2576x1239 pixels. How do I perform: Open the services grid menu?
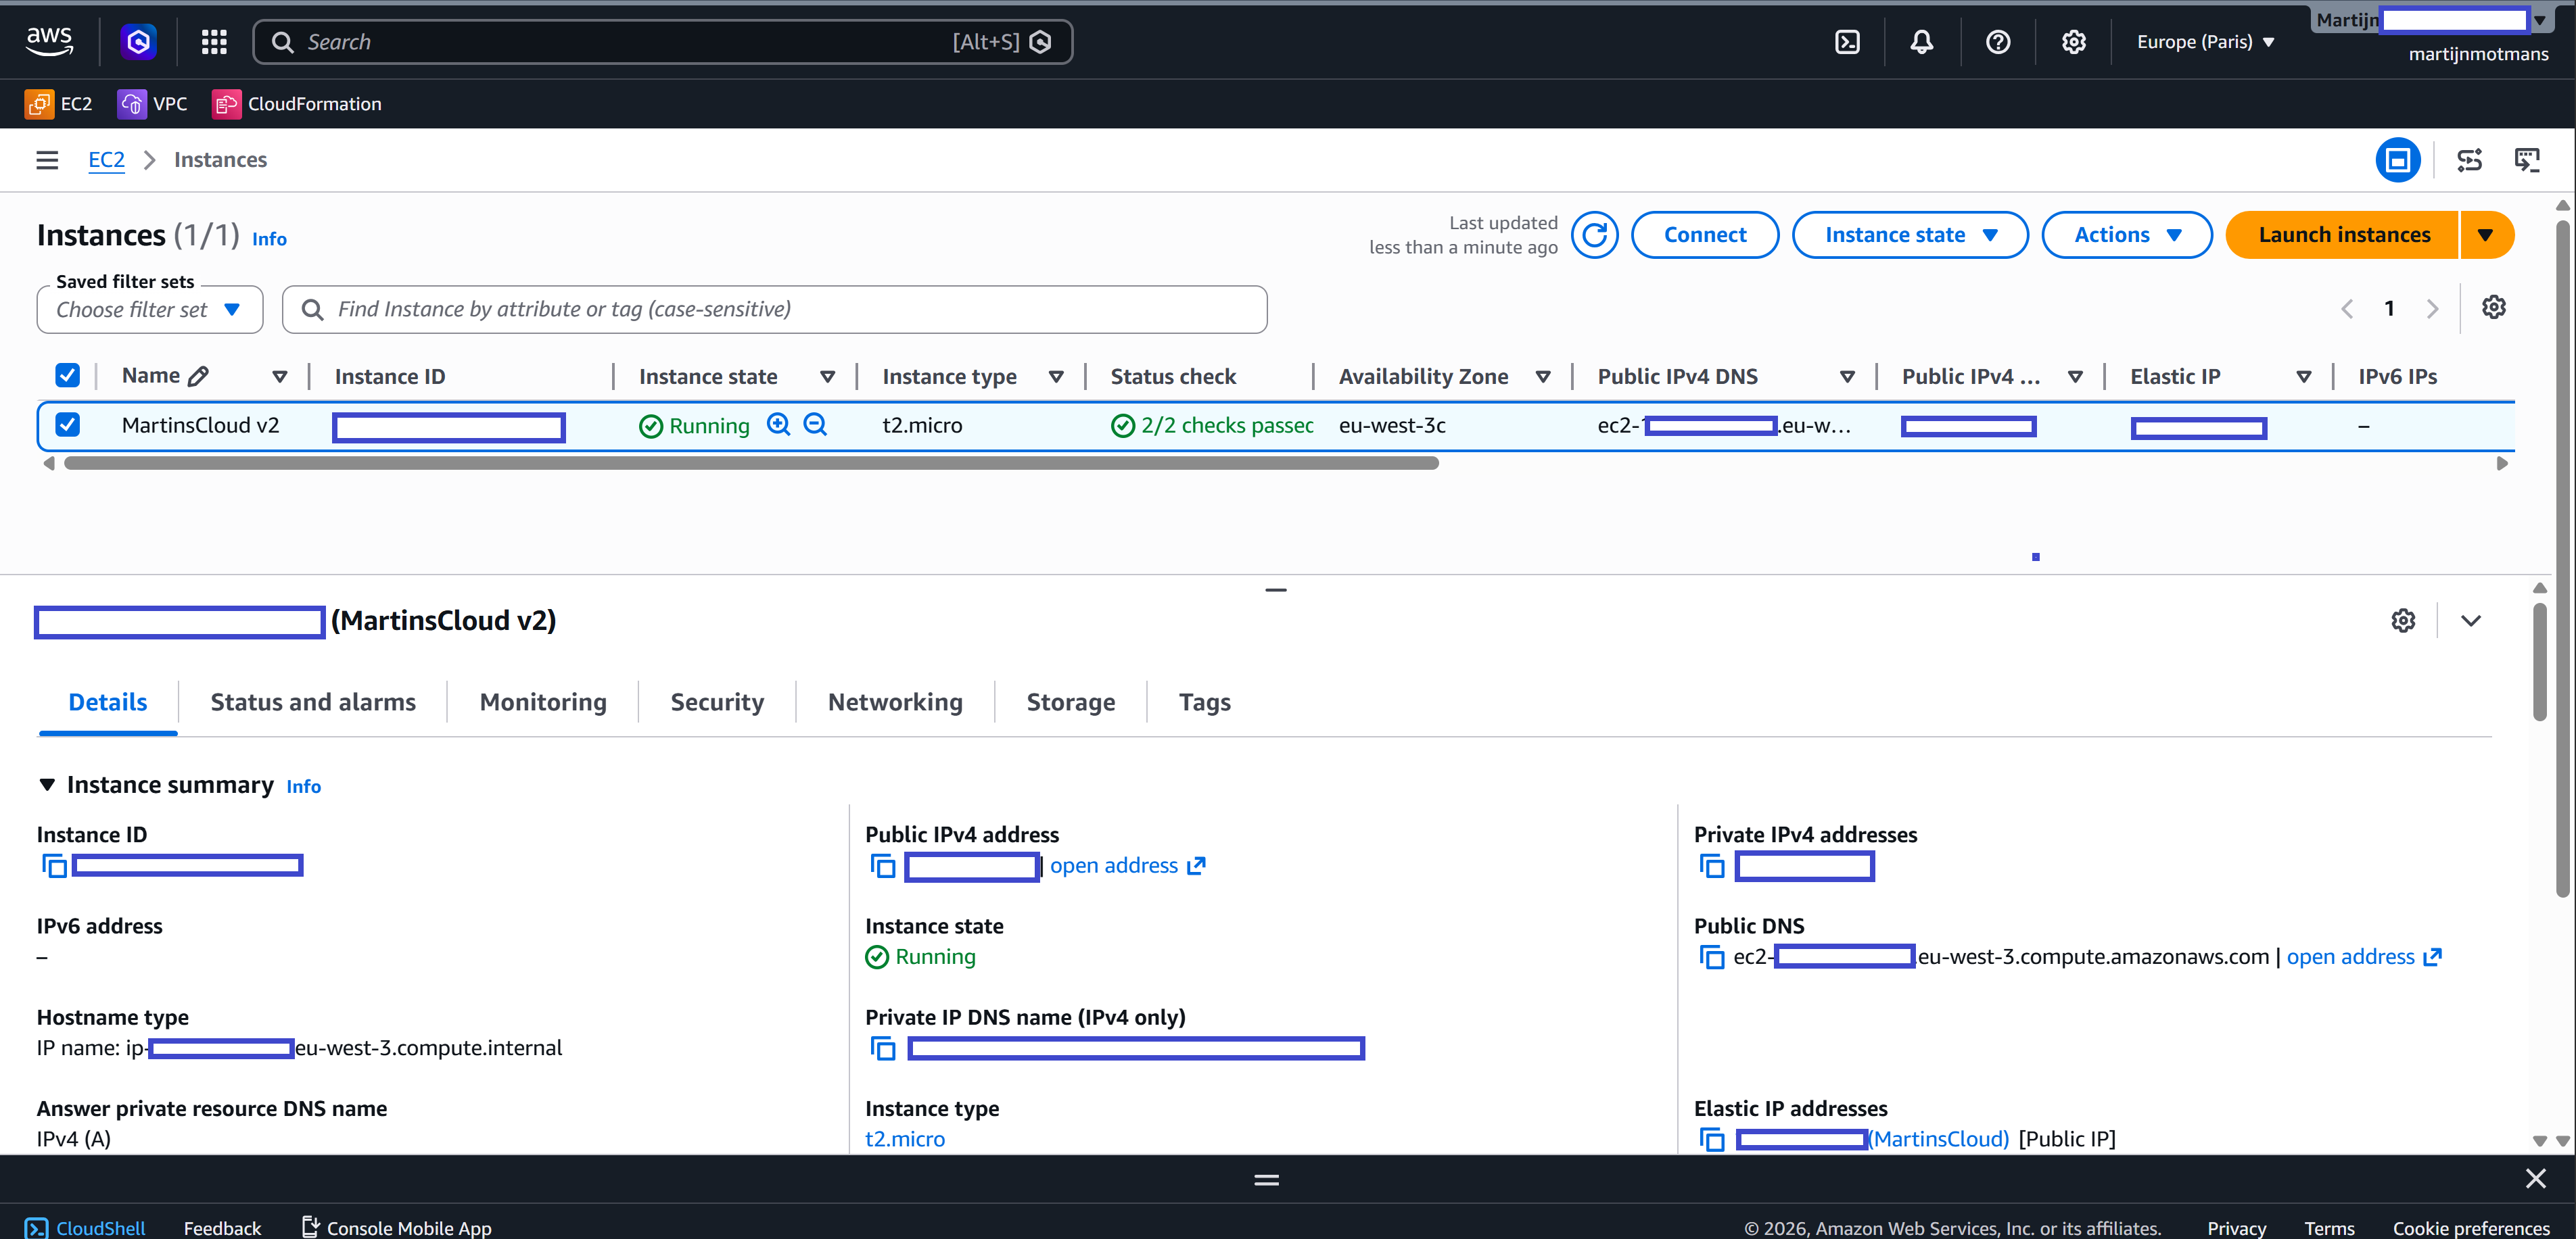pos(214,41)
